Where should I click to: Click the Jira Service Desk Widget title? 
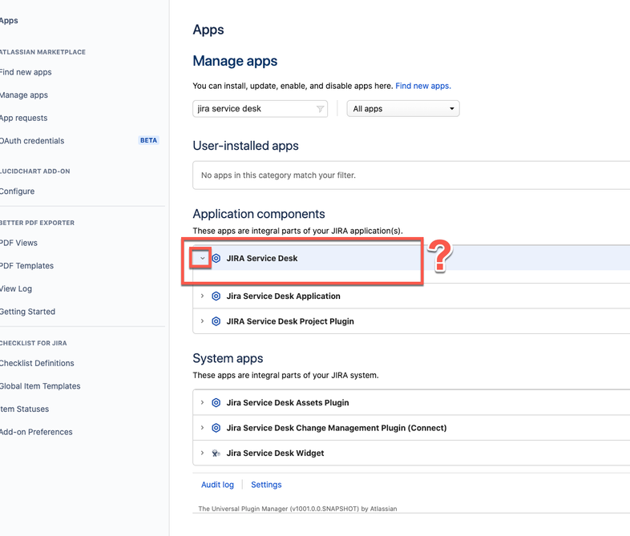[x=275, y=453]
